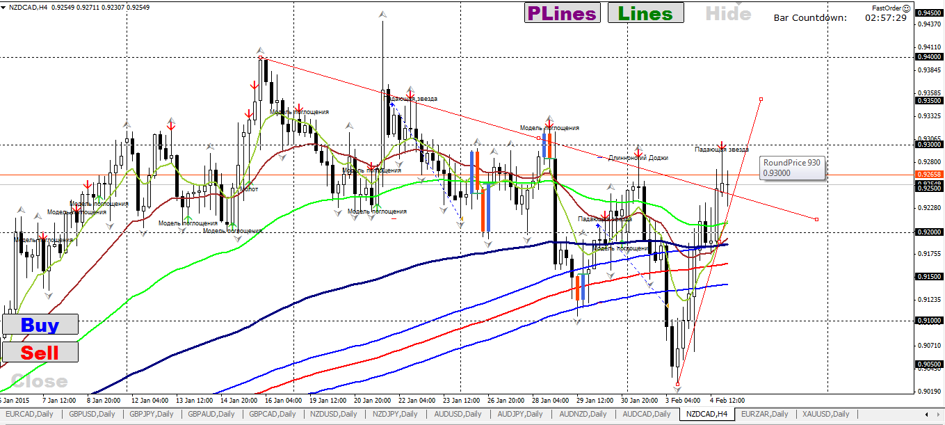Screen dimensions: 945x425
Task: Click the FastOrder smiley face icon
Action: coord(907,8)
